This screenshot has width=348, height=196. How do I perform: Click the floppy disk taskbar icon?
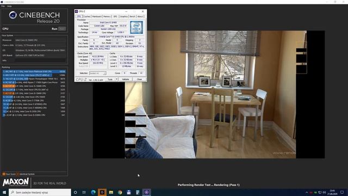(x=129, y=192)
